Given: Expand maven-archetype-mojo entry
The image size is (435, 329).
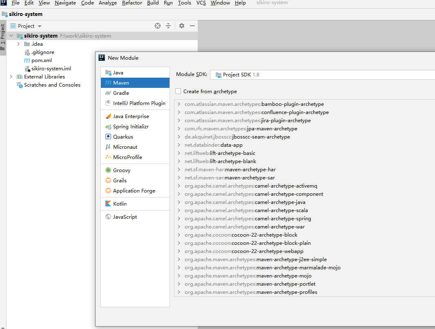Looking at the screenshot, I should [179, 276].
